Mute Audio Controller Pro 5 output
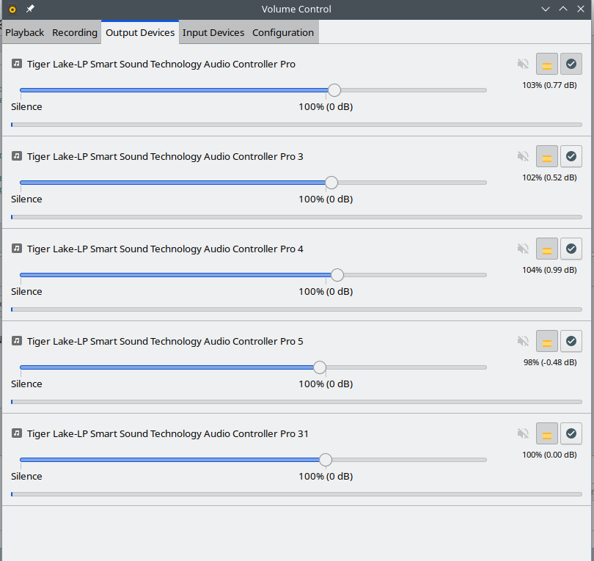Image resolution: width=594 pixels, height=561 pixels. 523,341
